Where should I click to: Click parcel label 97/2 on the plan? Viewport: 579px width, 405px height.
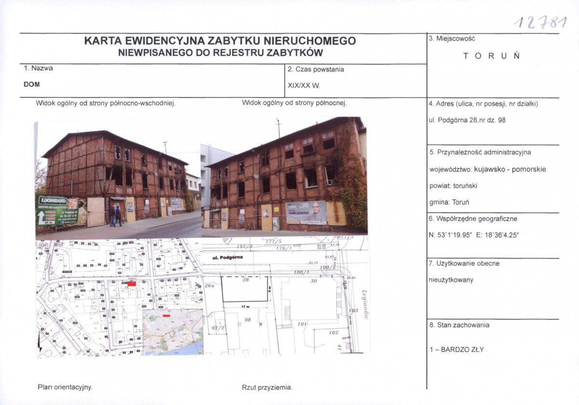pos(219,328)
